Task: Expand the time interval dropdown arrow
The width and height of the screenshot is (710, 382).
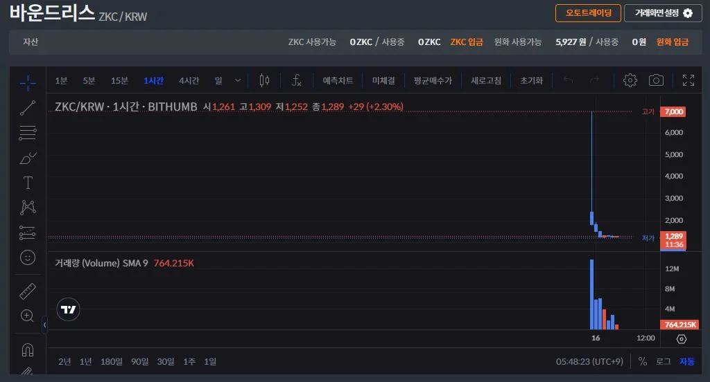Action: (238, 80)
